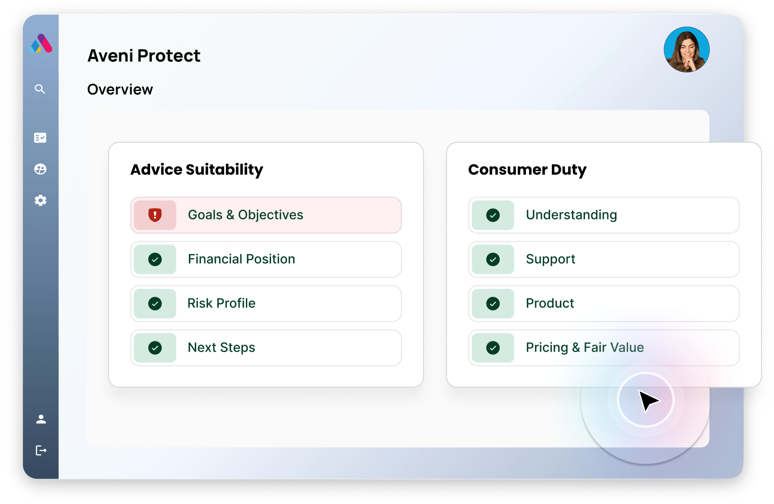This screenshot has width=774, height=504.
Task: Open the Next Steps row
Action: click(x=266, y=348)
